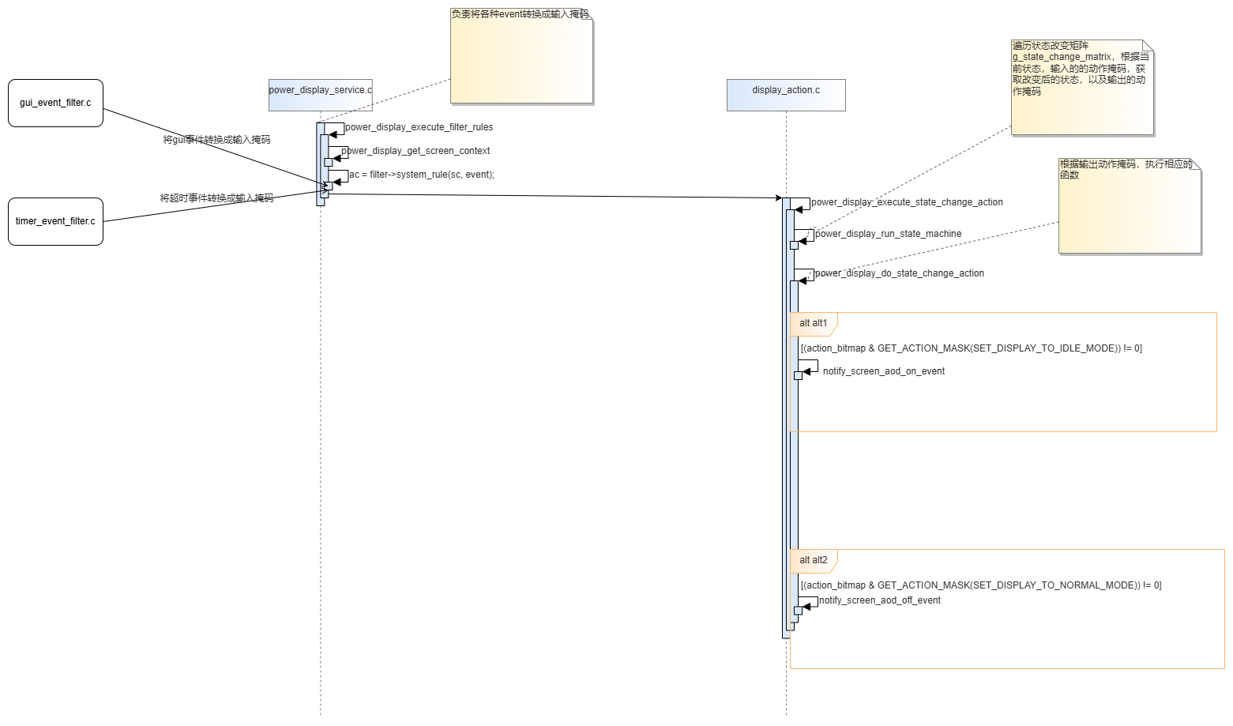Select the timer_event_filter.c box

coord(55,221)
